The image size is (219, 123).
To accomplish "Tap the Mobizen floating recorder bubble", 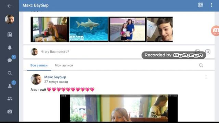I will (215, 31).
